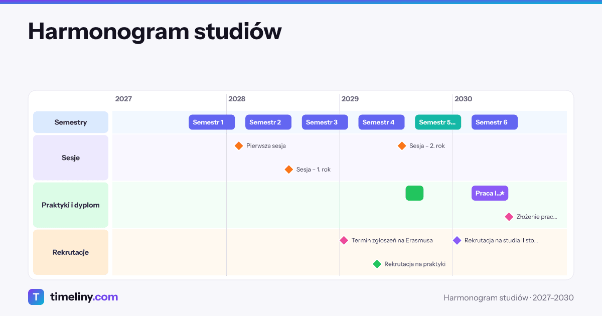Click the Rekrutacja na studia II sto... text
This screenshot has width=602, height=316.
pyautogui.click(x=501, y=240)
